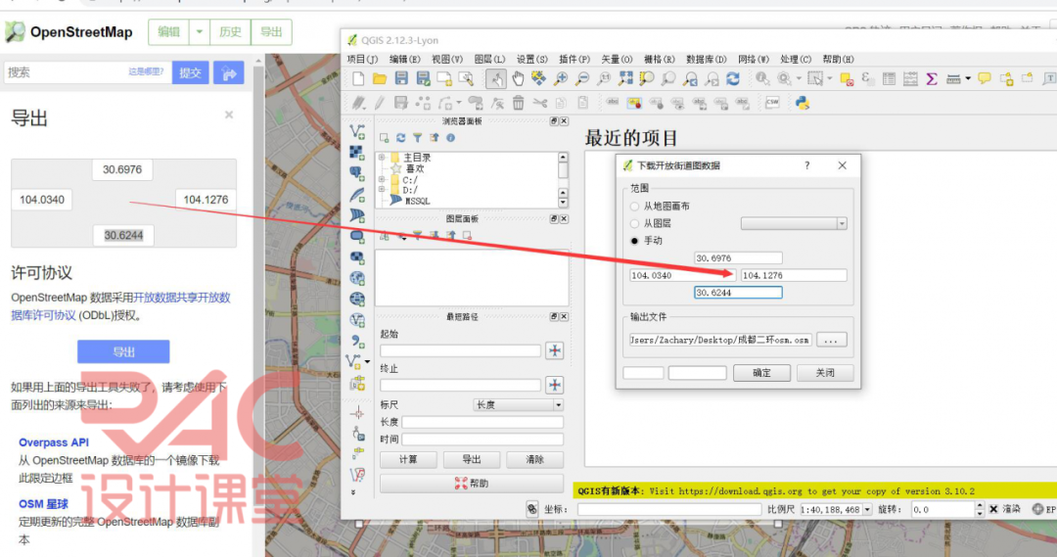The image size is (1057, 557).
Task: Open the 项目 menu
Action: point(362,60)
